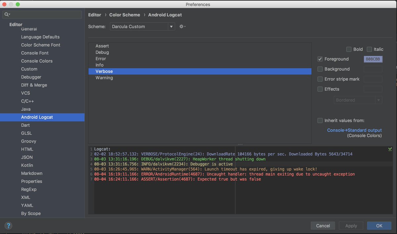Select Android Logcat in the sidebar
The height and width of the screenshot is (234, 397).
42,117
